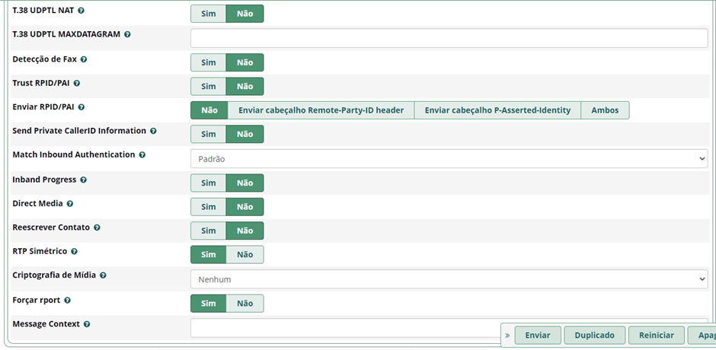Expand Criptografia de Mídia dropdown
This screenshot has width=716, height=350.
click(x=449, y=279)
